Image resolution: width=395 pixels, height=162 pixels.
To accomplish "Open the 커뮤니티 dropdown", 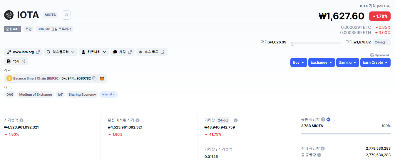I will 94,52.
